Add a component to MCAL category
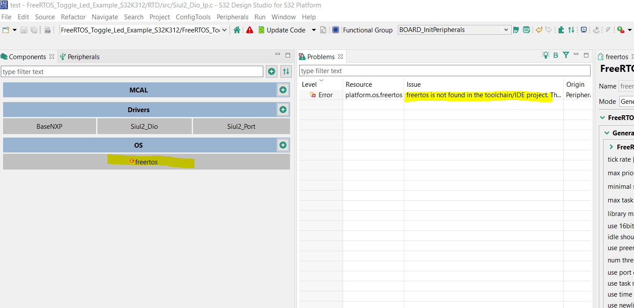The image size is (634, 308). click(283, 90)
